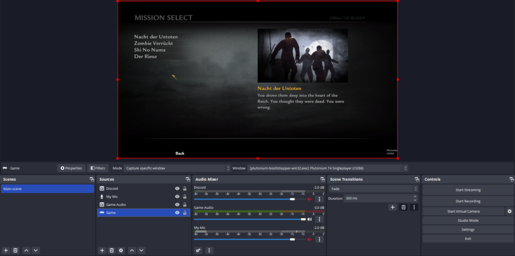This screenshot has width=515, height=256.
Task: Select Game source in Sources list
Action: coord(143,213)
